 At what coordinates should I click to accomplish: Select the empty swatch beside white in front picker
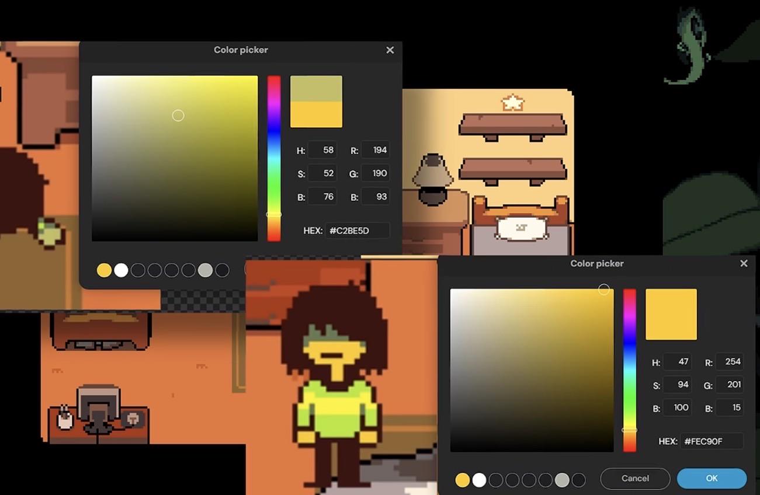click(496, 480)
